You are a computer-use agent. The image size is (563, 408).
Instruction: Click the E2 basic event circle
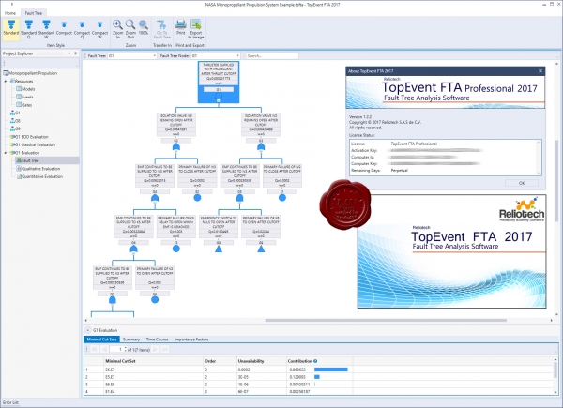pos(197,198)
